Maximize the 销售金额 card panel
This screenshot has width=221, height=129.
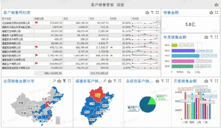coord(216,12)
